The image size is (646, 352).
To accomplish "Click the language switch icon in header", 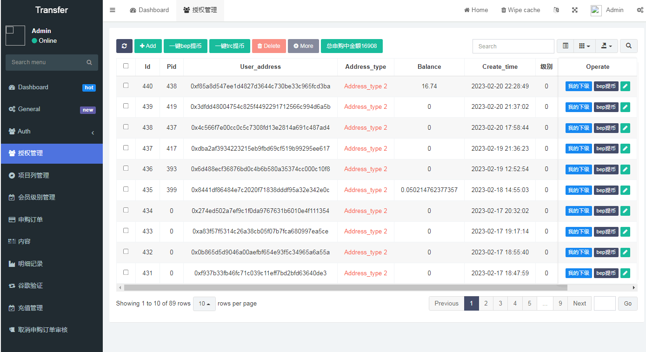I will click(x=556, y=10).
